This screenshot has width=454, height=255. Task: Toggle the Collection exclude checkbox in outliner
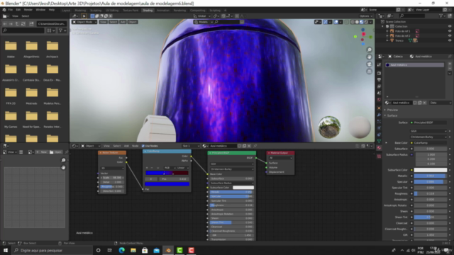[x=387, y=26]
